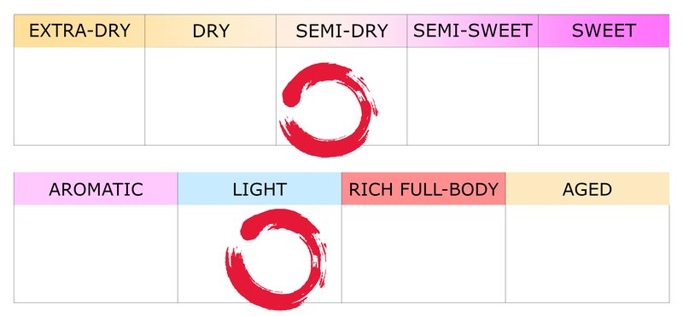This screenshot has width=683, height=316.
Task: Click the empty cell below DRY
Action: (x=210, y=96)
